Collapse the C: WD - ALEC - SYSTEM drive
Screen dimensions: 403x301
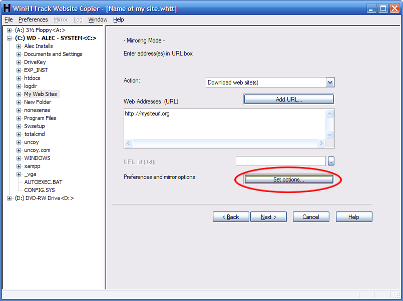click(x=9, y=38)
